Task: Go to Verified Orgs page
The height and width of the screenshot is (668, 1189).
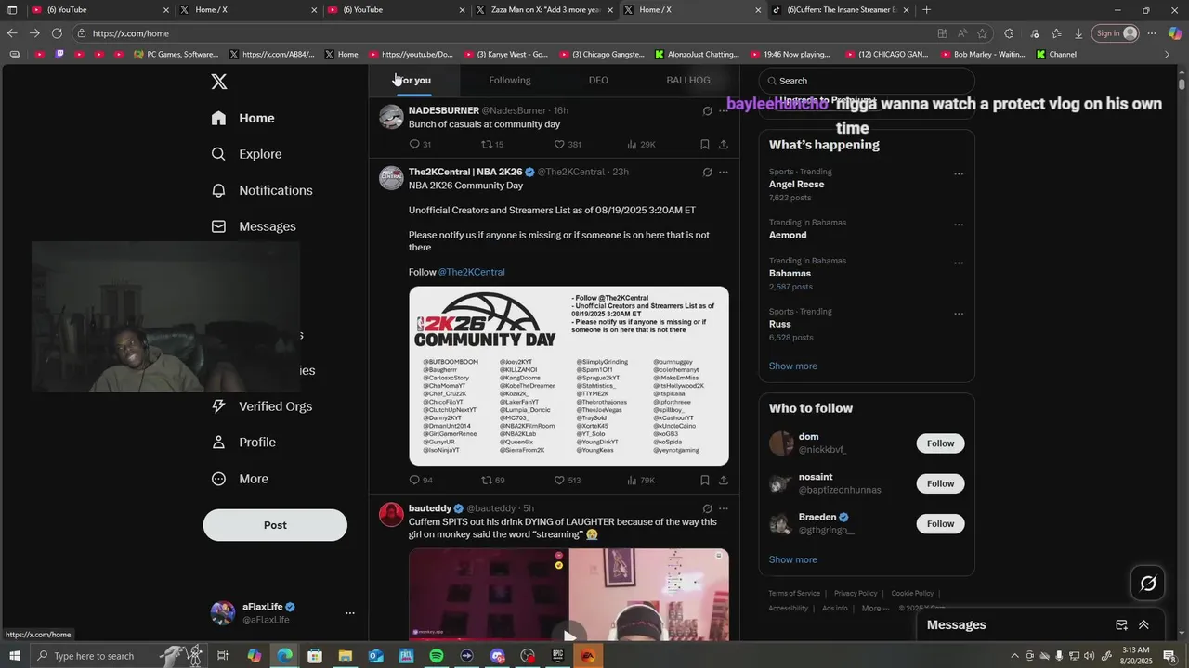Action: click(262, 406)
